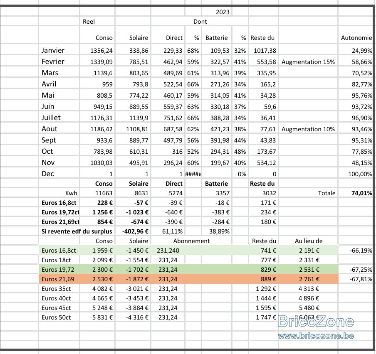Select the Si revente edf du surplus cell
This screenshot has height=354, width=376.
coord(77,231)
